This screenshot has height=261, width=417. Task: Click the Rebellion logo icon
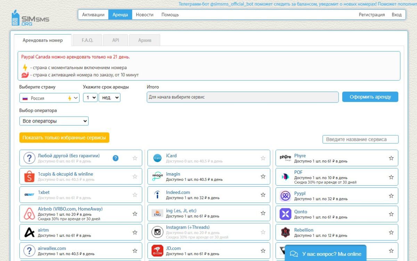pos(285,232)
